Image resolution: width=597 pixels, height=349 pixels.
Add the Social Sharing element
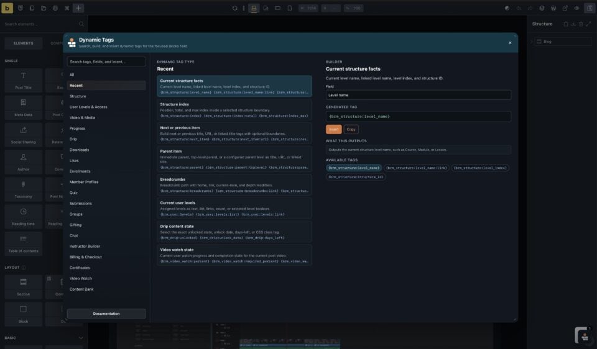pos(23,135)
